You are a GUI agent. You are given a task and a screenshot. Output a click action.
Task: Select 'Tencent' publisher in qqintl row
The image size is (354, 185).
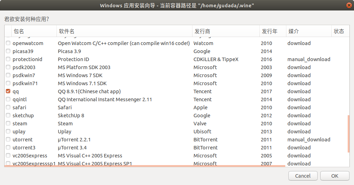(203, 99)
